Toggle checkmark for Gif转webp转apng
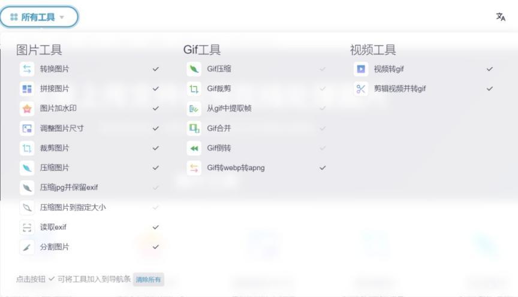This screenshot has height=297, width=518. (323, 168)
